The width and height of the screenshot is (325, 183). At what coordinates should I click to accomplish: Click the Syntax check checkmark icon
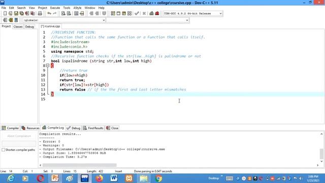tap(137, 13)
